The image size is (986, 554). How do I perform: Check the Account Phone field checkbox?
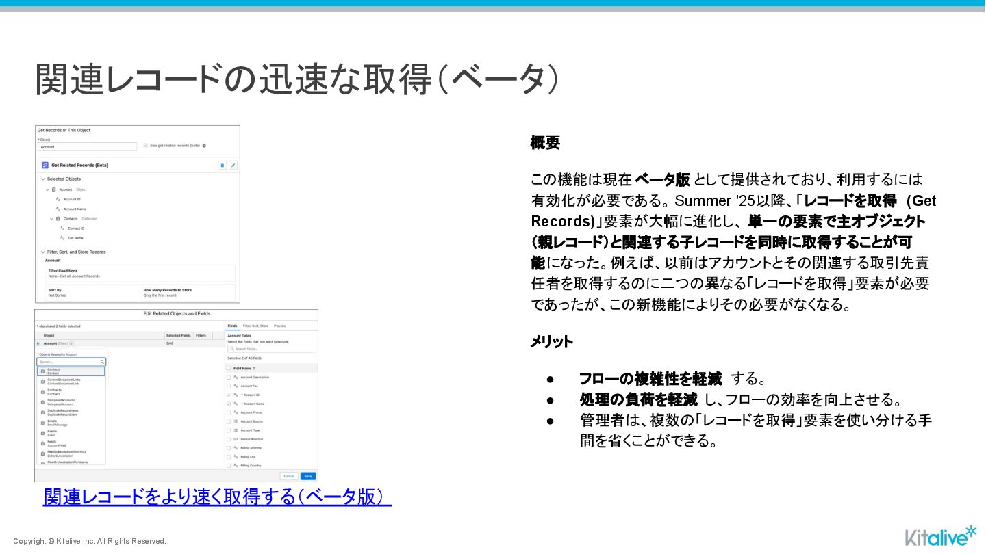click(x=229, y=412)
